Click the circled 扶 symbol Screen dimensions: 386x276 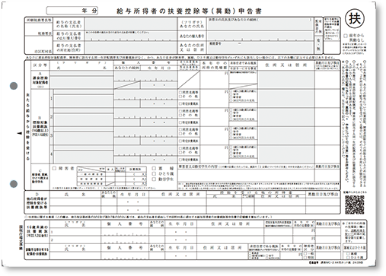click(355, 18)
